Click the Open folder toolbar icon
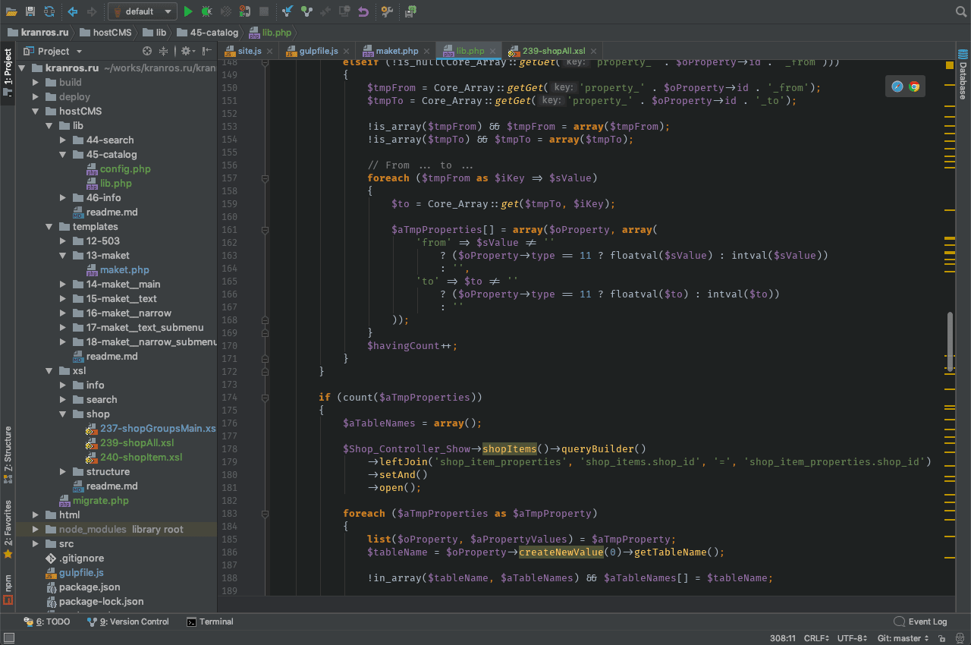Viewport: 971px width, 645px height. tap(11, 11)
